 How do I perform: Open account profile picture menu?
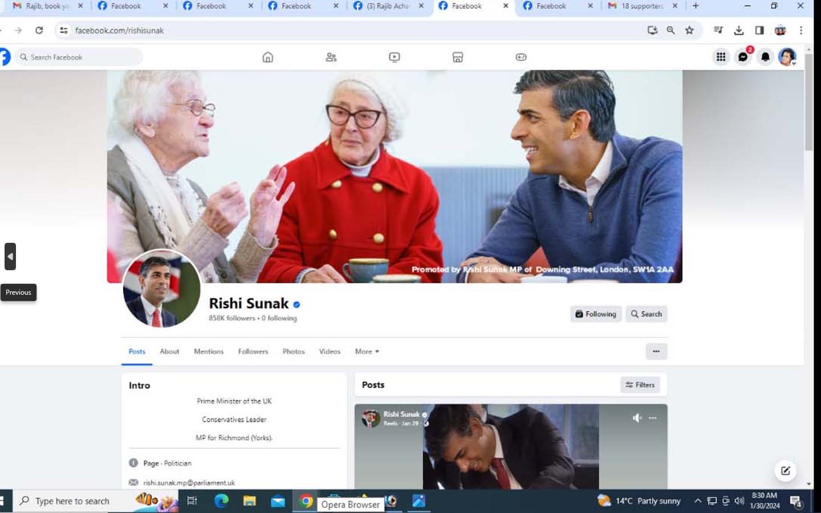(x=787, y=57)
